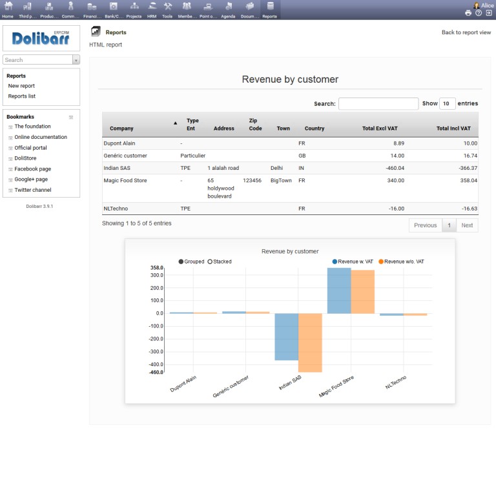Open the Bank/Cash menu icon
The image size is (496, 496).
[114, 6]
